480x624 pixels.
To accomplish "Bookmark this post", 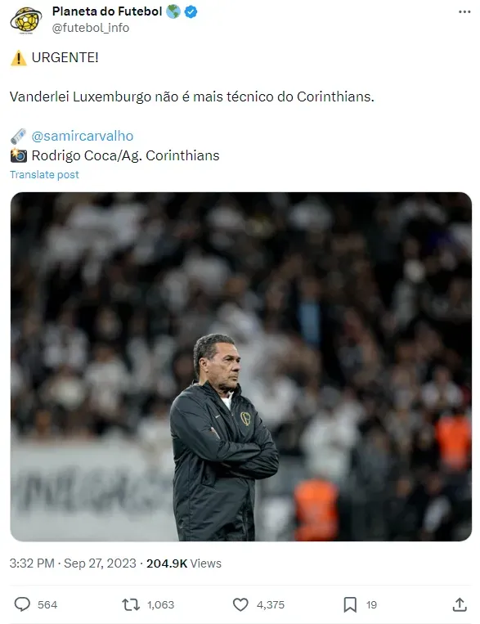I will 350,604.
